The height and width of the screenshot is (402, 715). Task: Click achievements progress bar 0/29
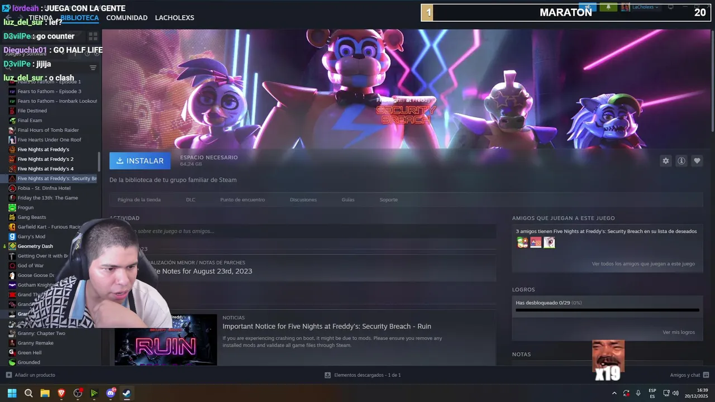point(607,310)
